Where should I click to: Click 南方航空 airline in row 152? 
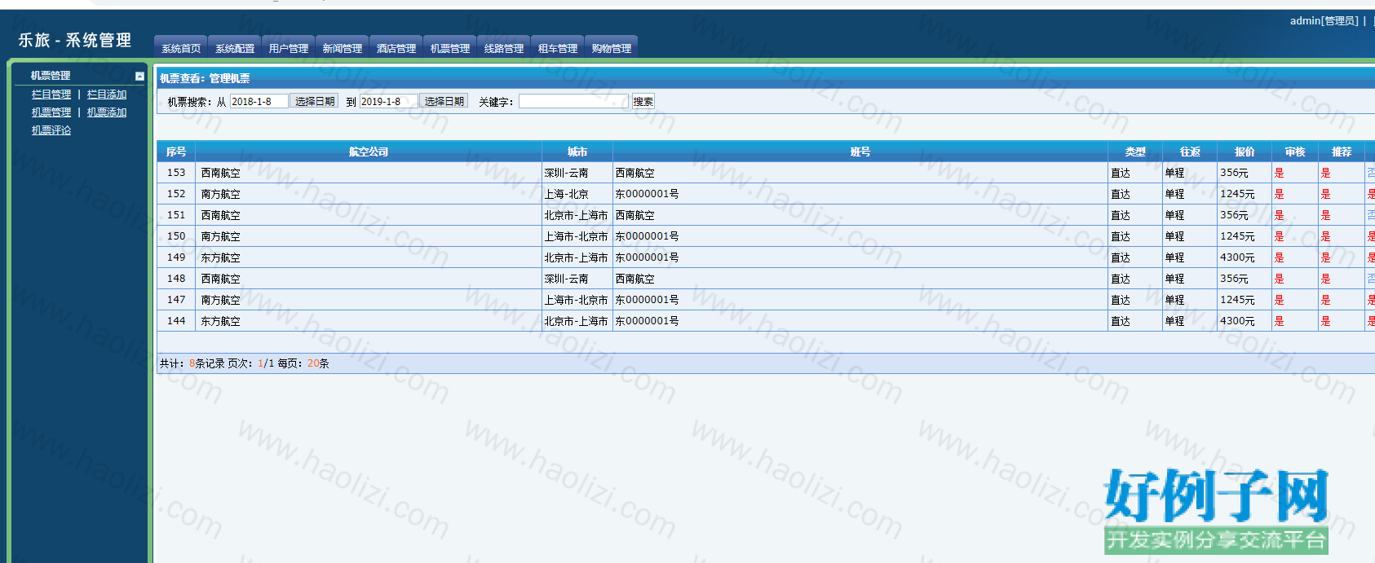pos(221,194)
